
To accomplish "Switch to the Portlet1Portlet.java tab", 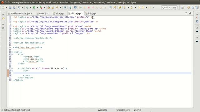I will pos(20,13).
